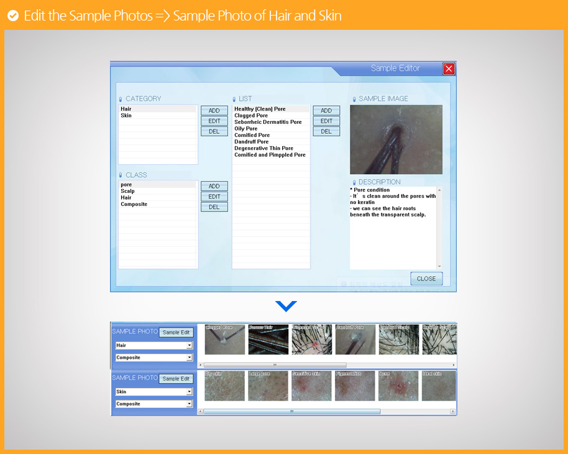
Task: Select Skin in the Category list
Action: (x=126, y=116)
